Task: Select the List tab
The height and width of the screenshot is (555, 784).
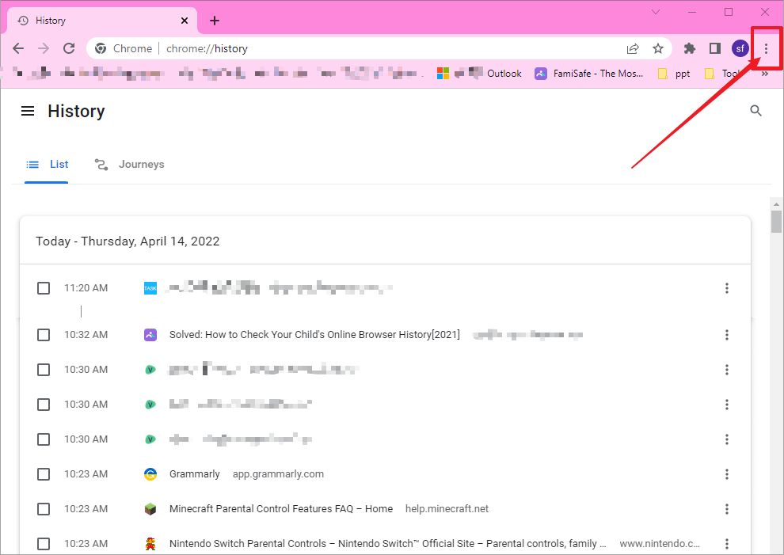Action: 48,165
